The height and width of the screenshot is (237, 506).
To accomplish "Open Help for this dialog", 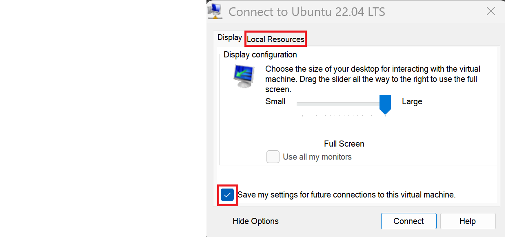I will pyautogui.click(x=468, y=221).
